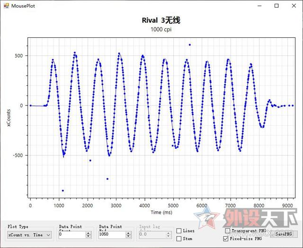Decrease the Data Point End value
303x248 pixels.
tap(128, 237)
